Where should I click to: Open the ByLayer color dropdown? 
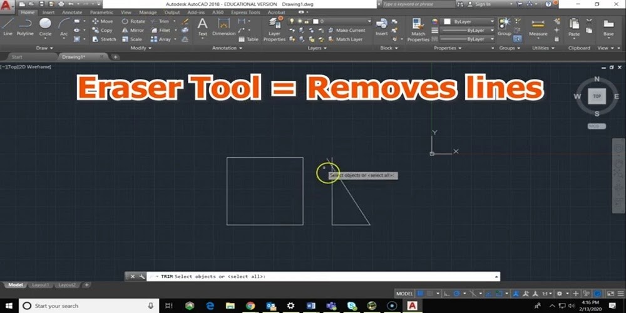(x=469, y=21)
